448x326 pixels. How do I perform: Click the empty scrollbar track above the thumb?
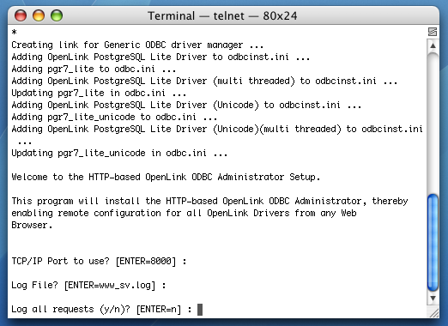pos(433,123)
